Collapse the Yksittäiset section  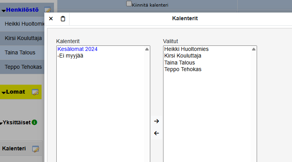(2, 123)
